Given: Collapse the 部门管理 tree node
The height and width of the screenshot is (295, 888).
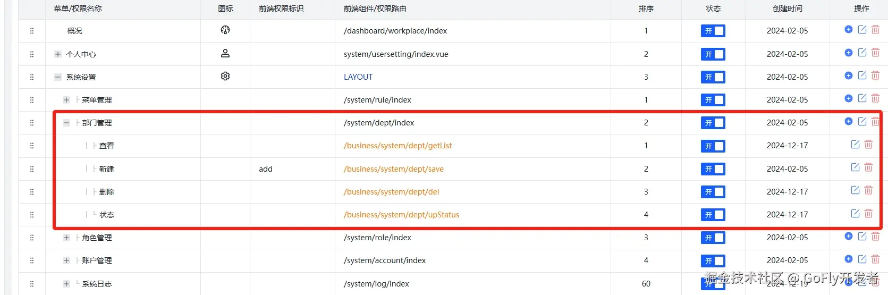Looking at the screenshot, I should (66, 123).
